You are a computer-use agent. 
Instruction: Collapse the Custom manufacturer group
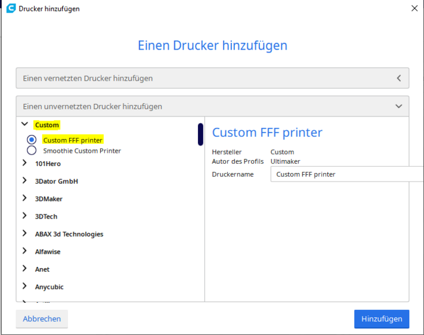coord(24,125)
